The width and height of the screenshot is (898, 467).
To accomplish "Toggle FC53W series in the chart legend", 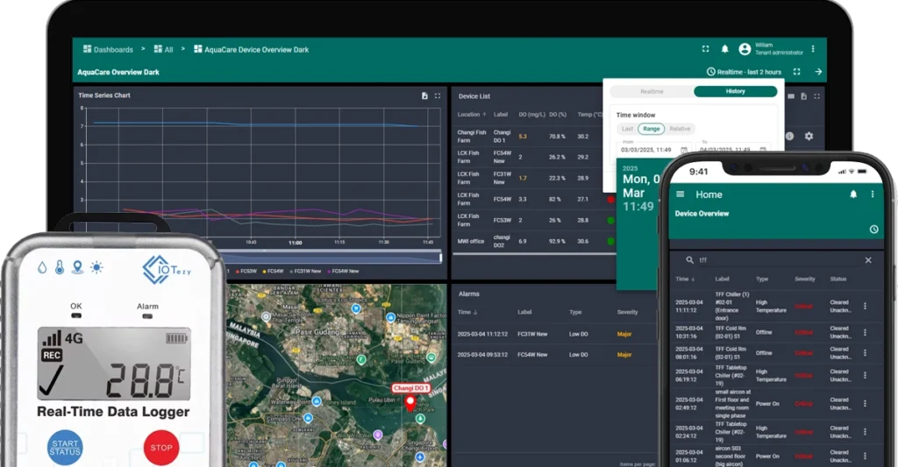I will coord(246,272).
